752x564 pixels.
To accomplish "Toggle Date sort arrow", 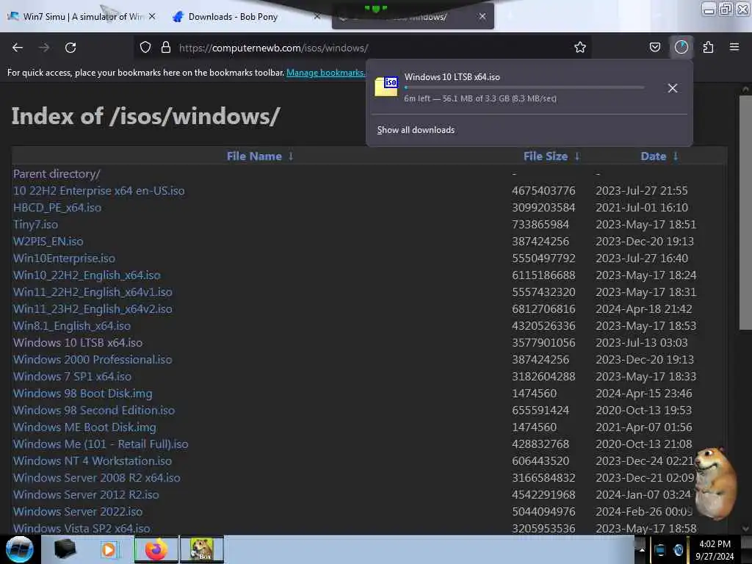I will (x=676, y=156).
